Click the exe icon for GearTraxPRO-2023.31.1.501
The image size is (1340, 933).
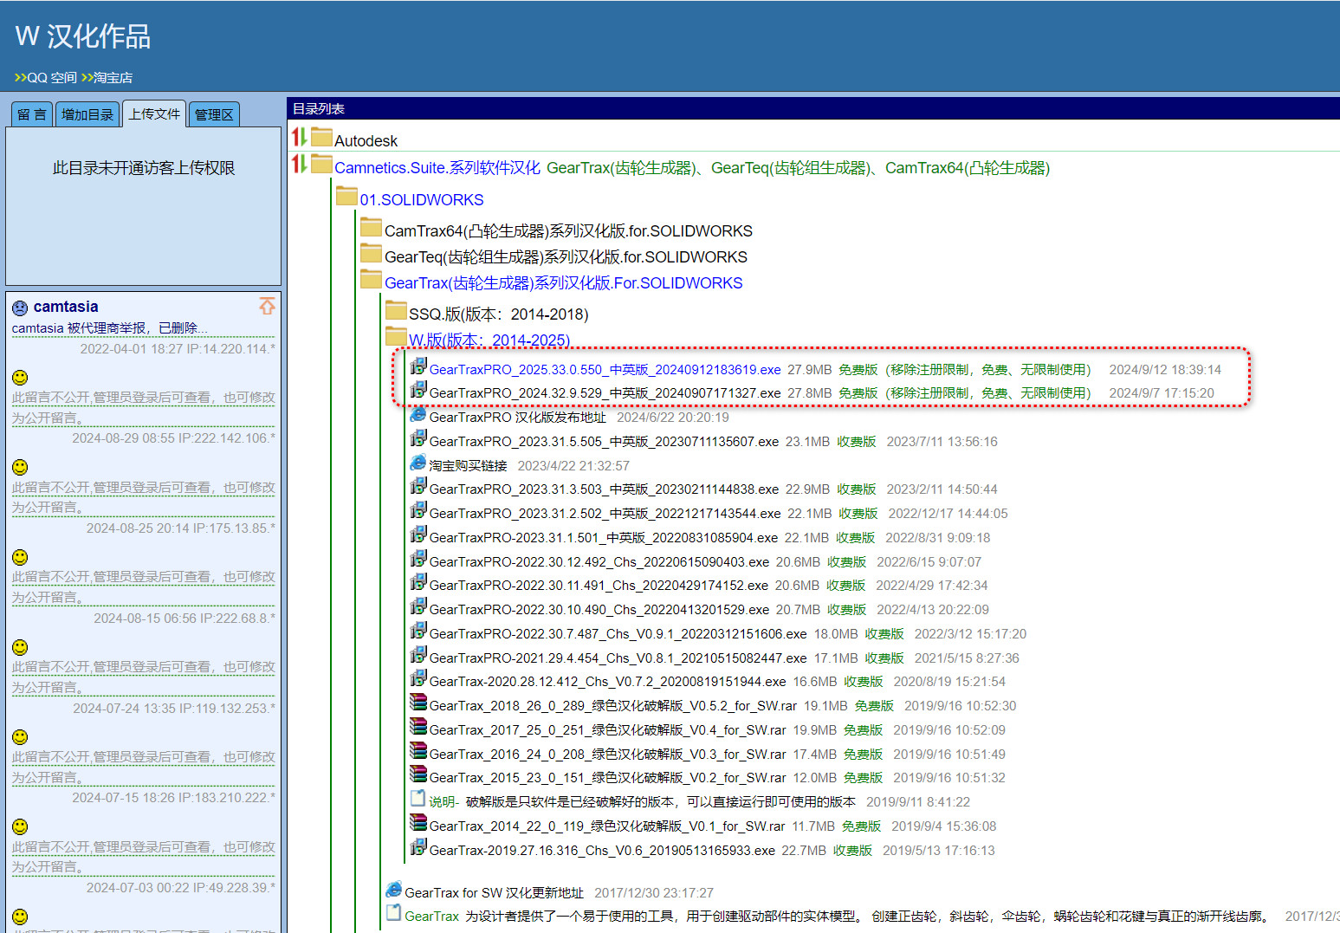[418, 535]
